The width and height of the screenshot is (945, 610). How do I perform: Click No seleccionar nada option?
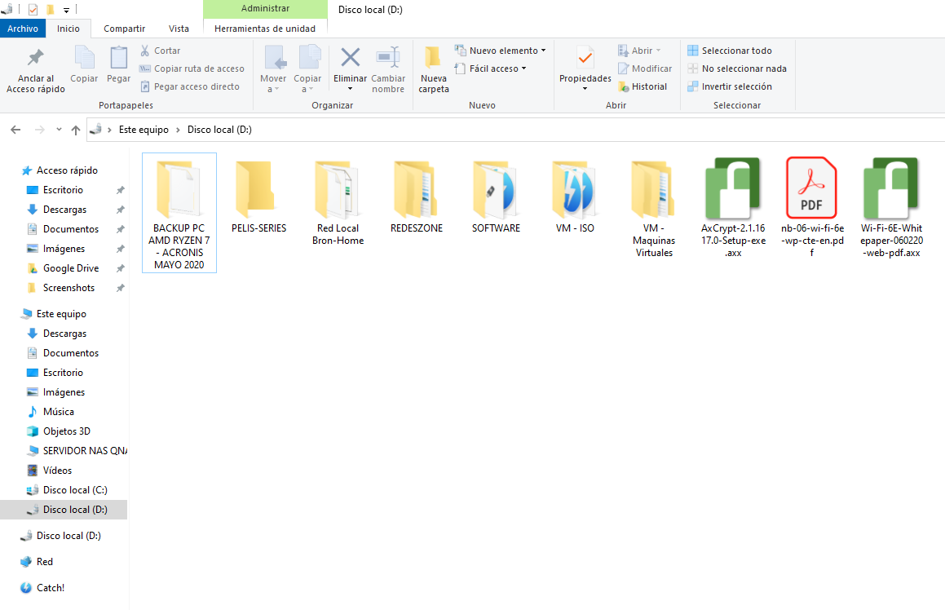point(737,69)
